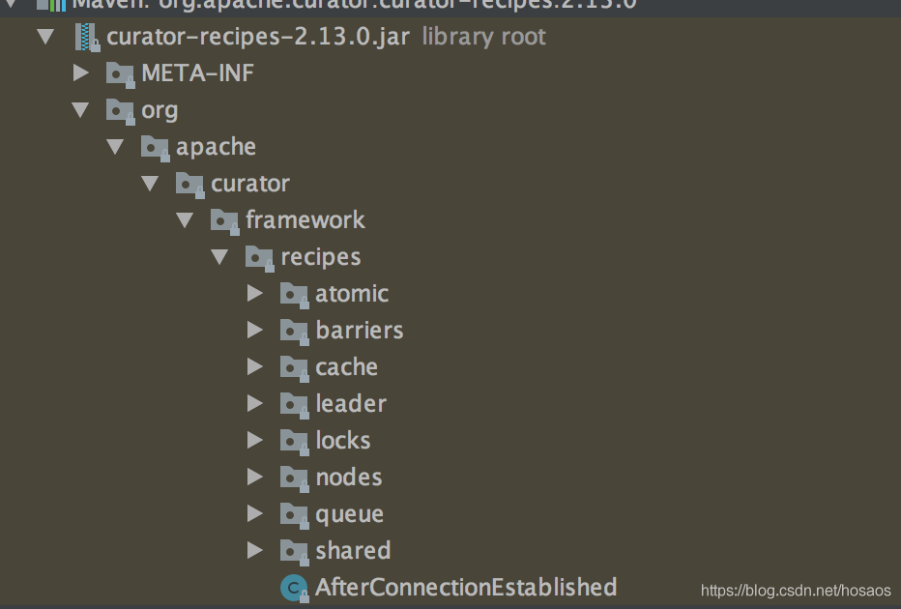Expand the META-INF folder arrow
Viewport: 901px width, 609px height.
click(x=81, y=73)
